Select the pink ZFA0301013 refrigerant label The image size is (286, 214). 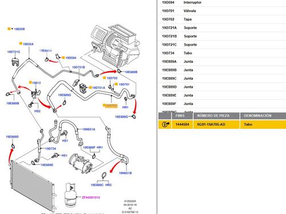tap(91, 197)
